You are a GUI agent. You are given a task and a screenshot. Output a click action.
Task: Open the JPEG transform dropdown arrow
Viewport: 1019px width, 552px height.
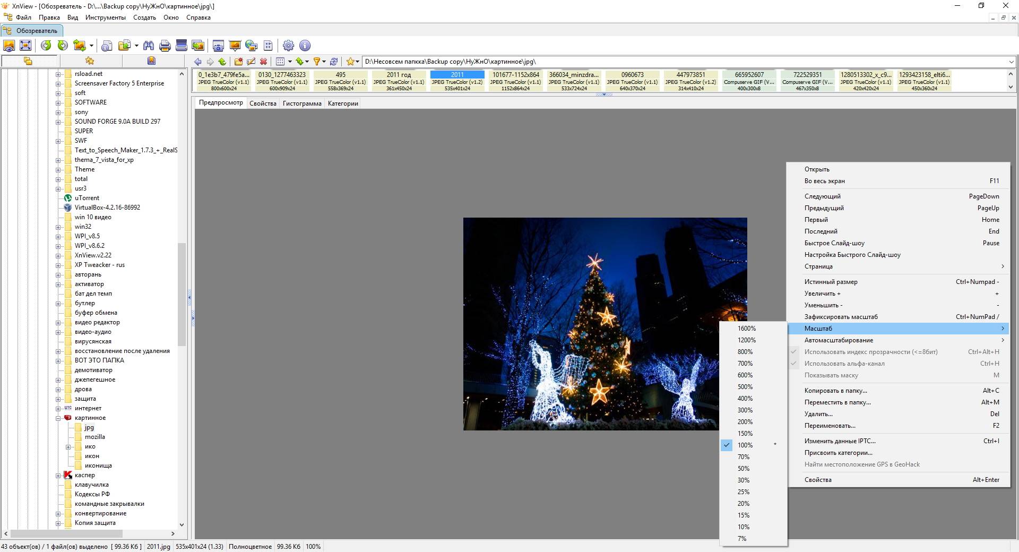coord(91,46)
